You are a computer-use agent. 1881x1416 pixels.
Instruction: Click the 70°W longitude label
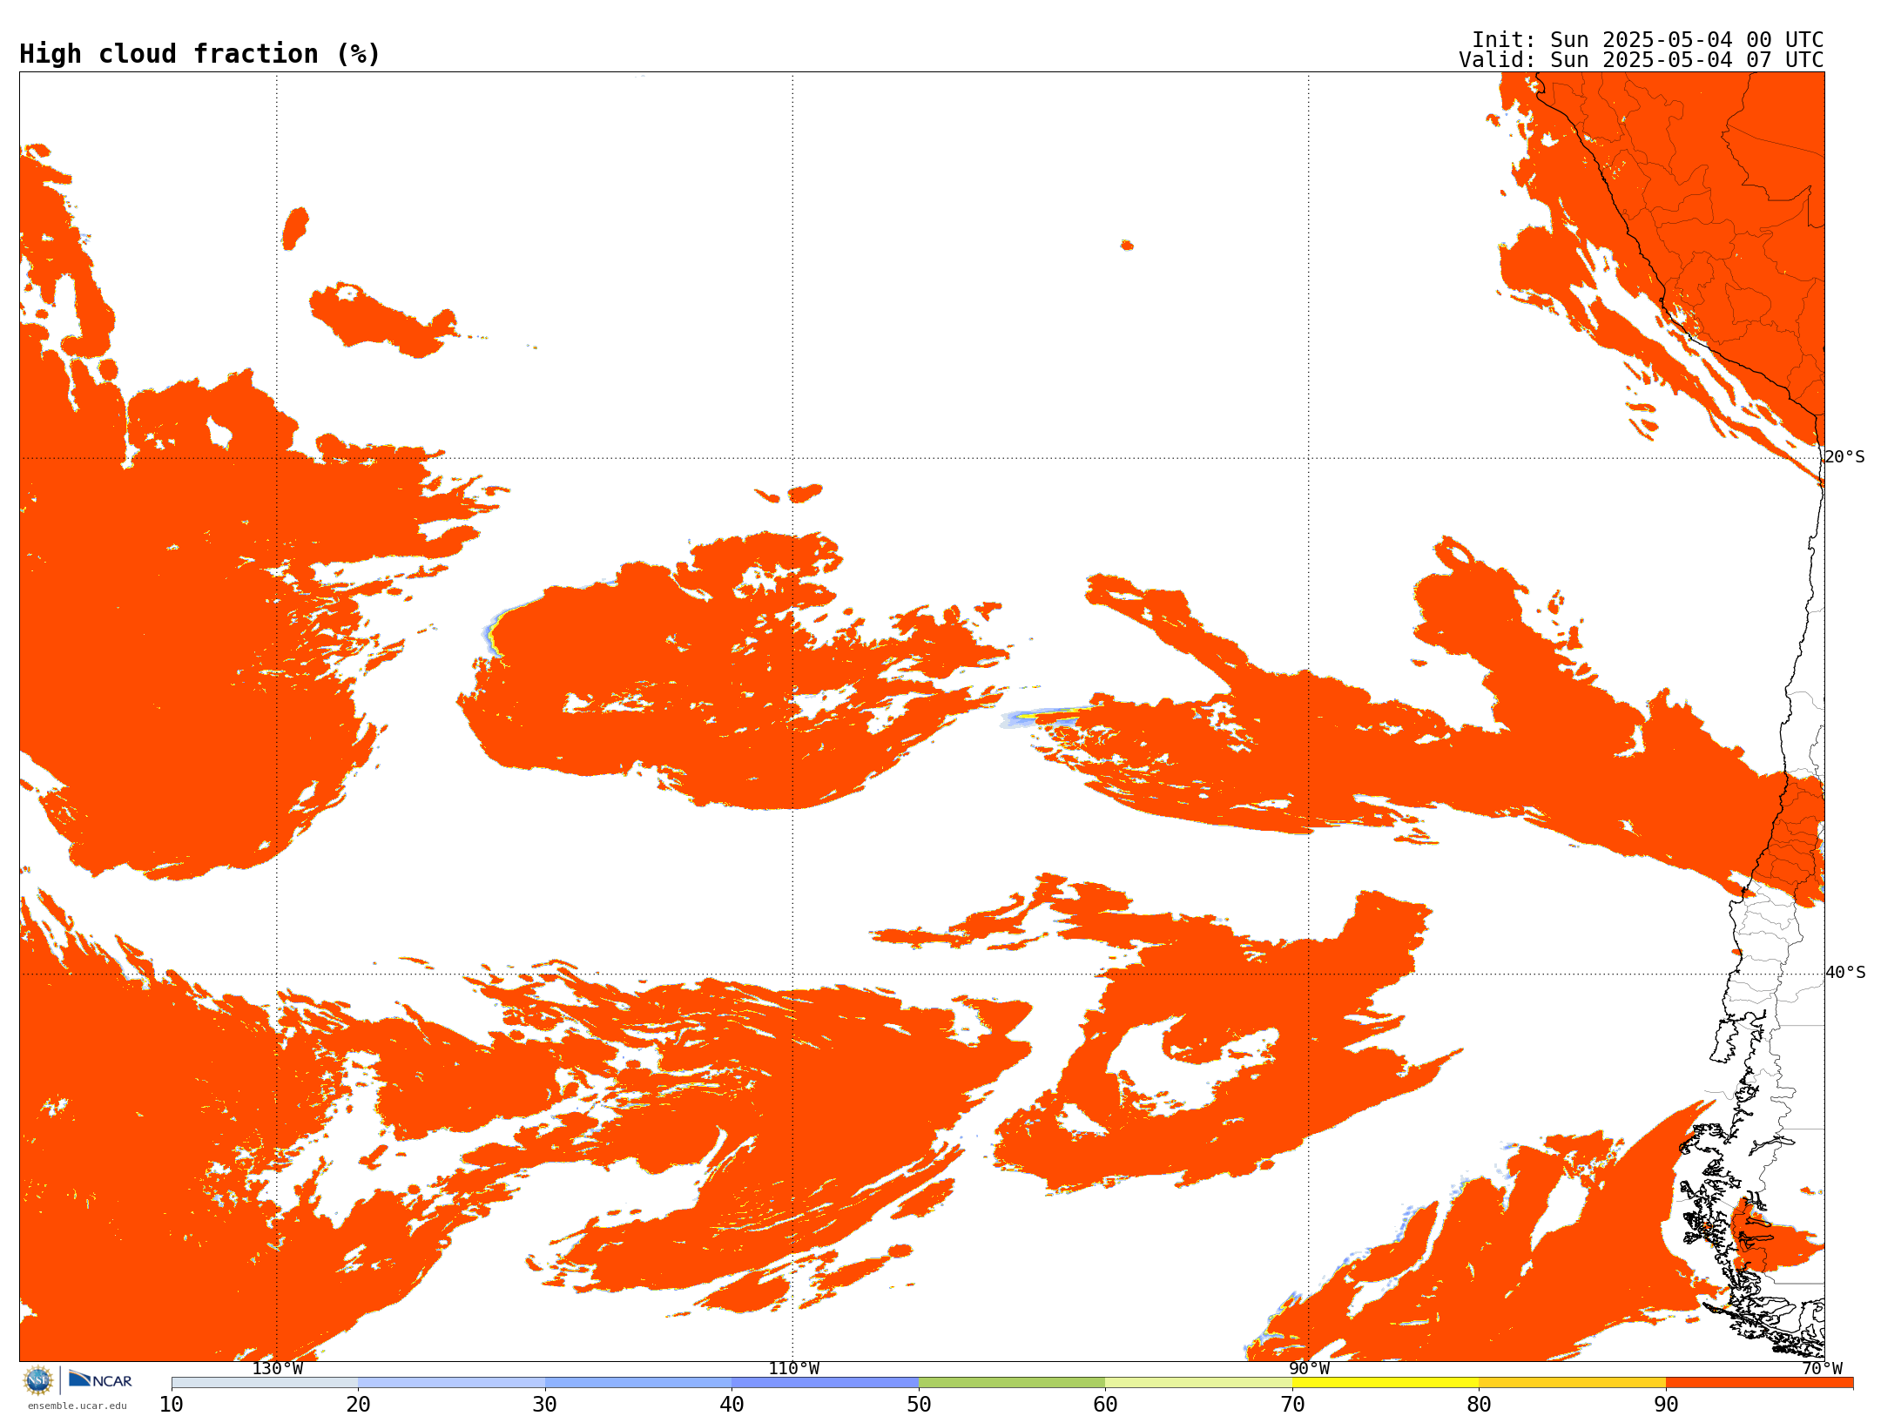pyautogui.click(x=1822, y=1368)
